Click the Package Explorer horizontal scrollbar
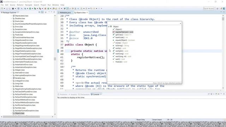Image resolution: width=226 pixels, height=127 pixels. coord(21,117)
